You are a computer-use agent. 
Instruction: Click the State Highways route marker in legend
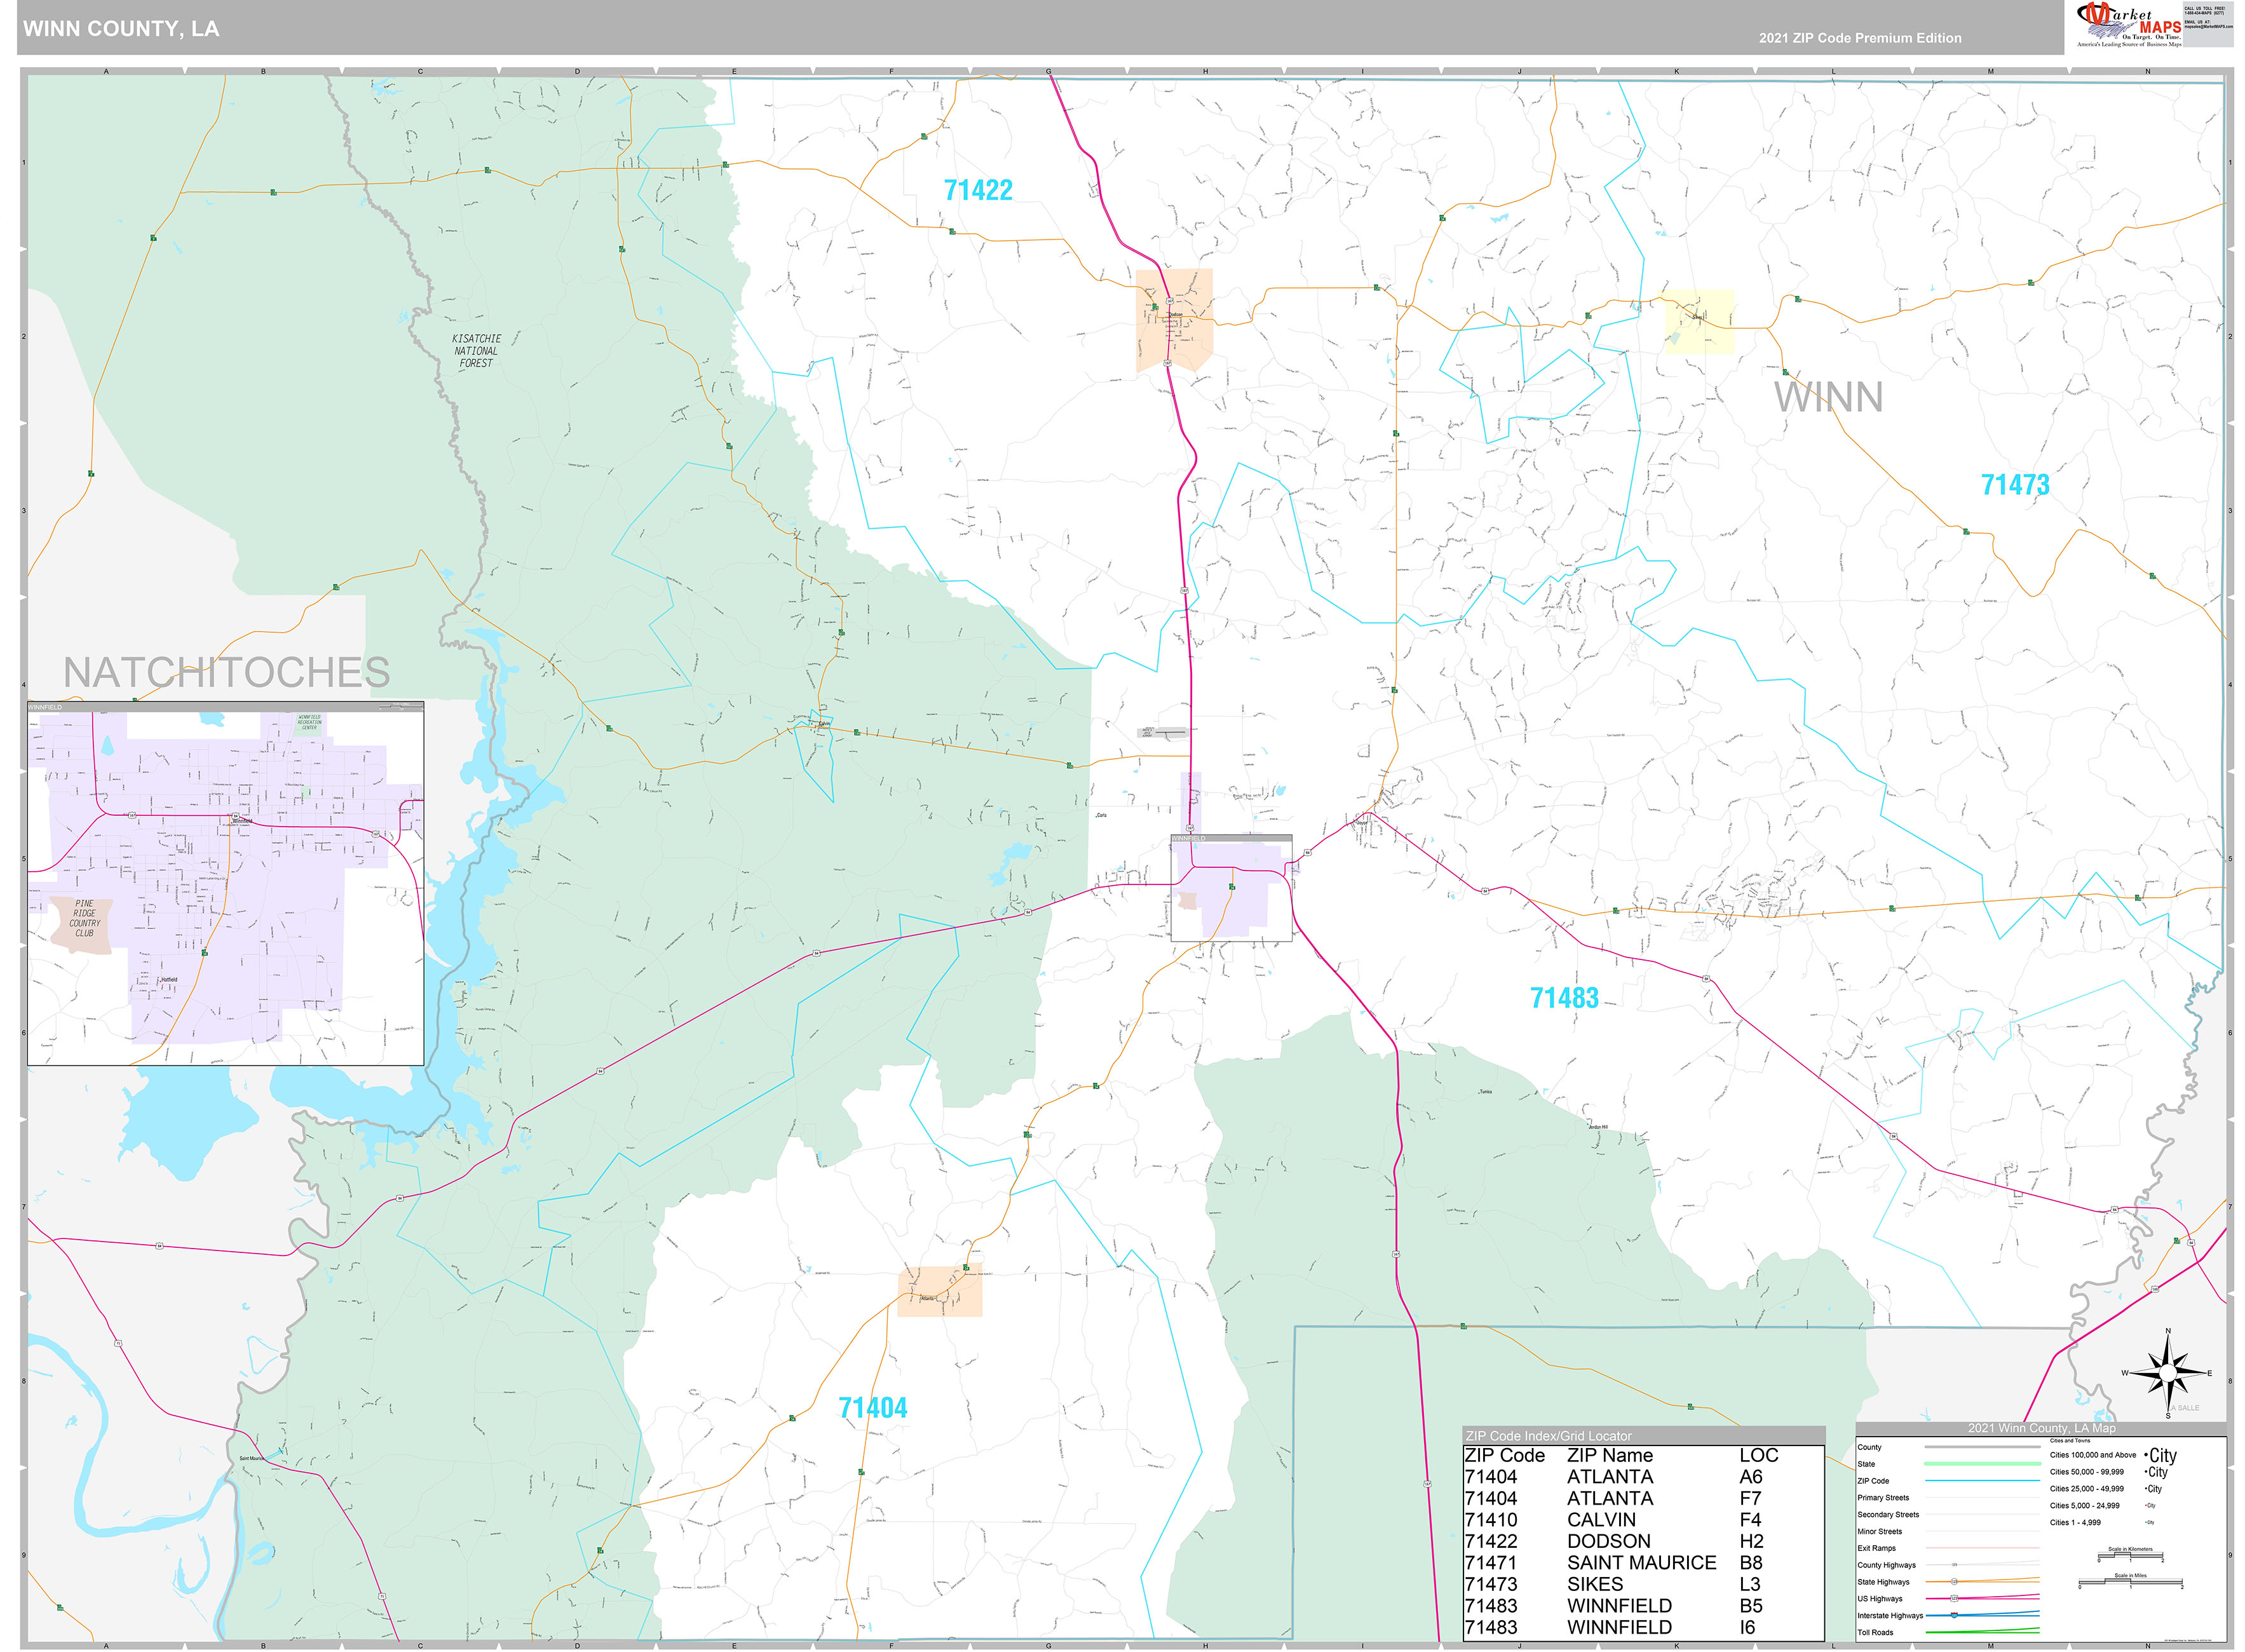coord(1954,1582)
